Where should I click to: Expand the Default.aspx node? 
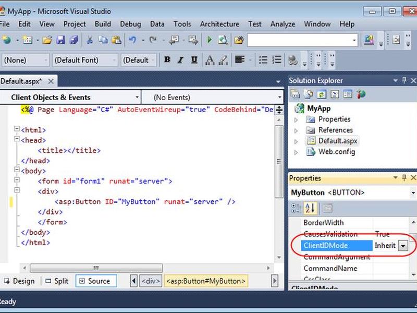[296, 141]
